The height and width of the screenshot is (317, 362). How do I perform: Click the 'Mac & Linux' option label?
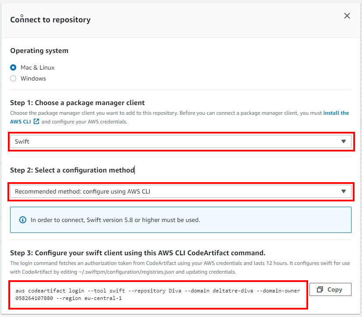coord(37,67)
